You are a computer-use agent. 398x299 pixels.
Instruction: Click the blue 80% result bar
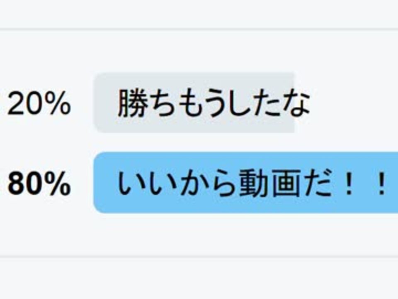coord(246,183)
